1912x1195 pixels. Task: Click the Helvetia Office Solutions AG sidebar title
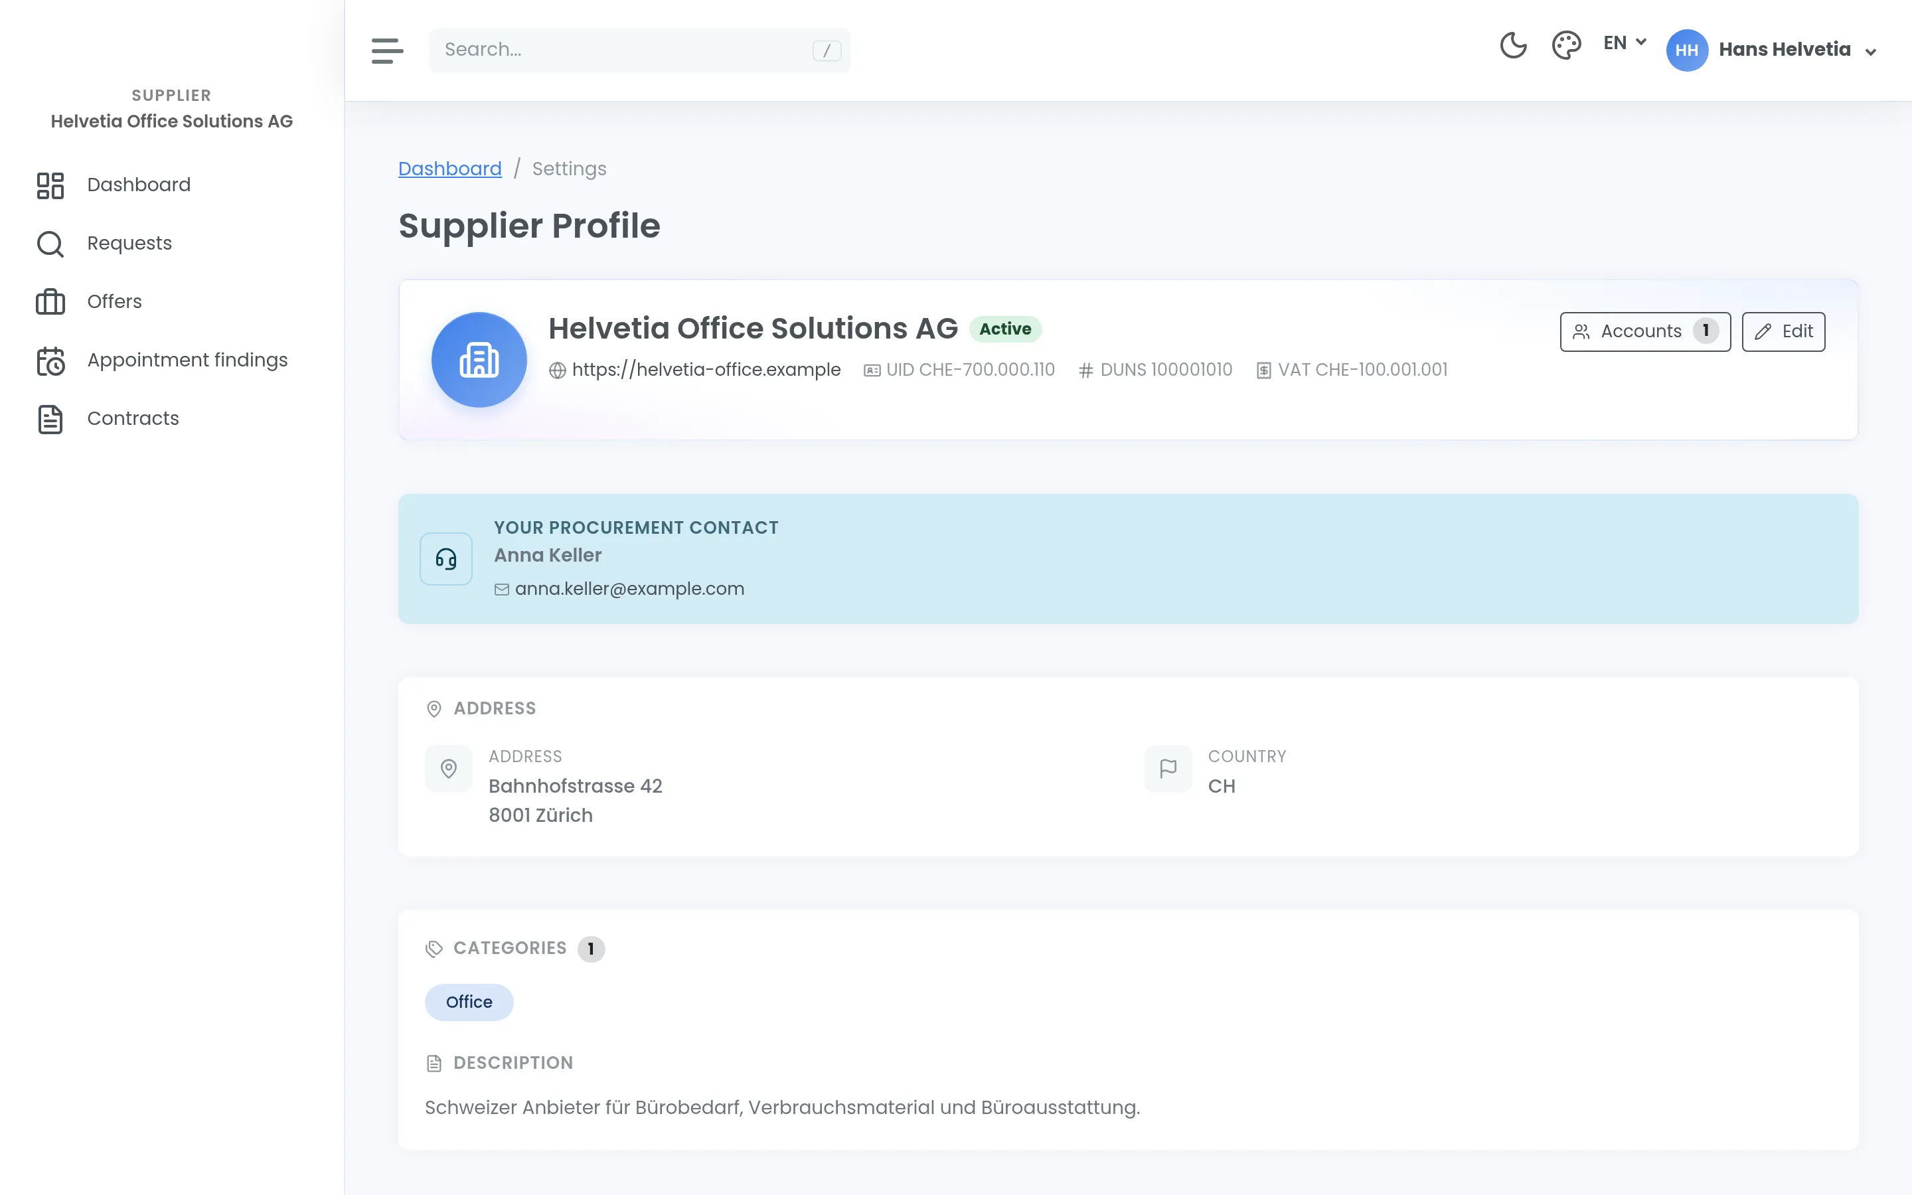(171, 121)
